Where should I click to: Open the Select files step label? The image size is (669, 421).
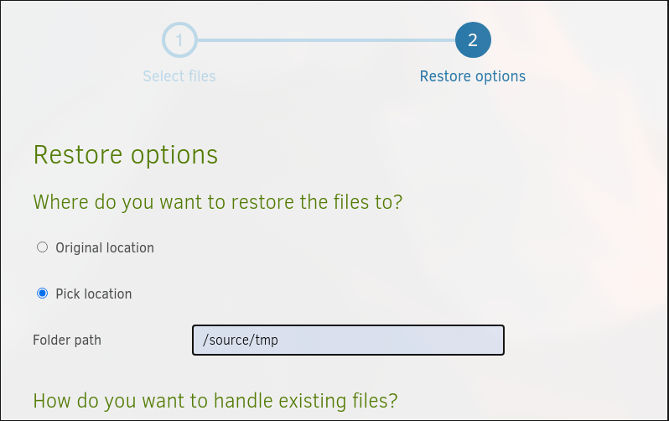[x=179, y=76]
